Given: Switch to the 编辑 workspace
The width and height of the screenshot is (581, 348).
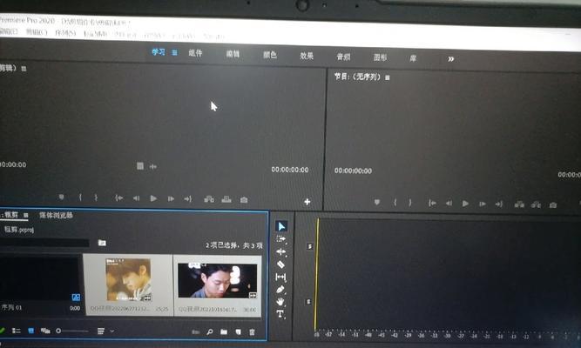Looking at the screenshot, I should [x=233, y=54].
